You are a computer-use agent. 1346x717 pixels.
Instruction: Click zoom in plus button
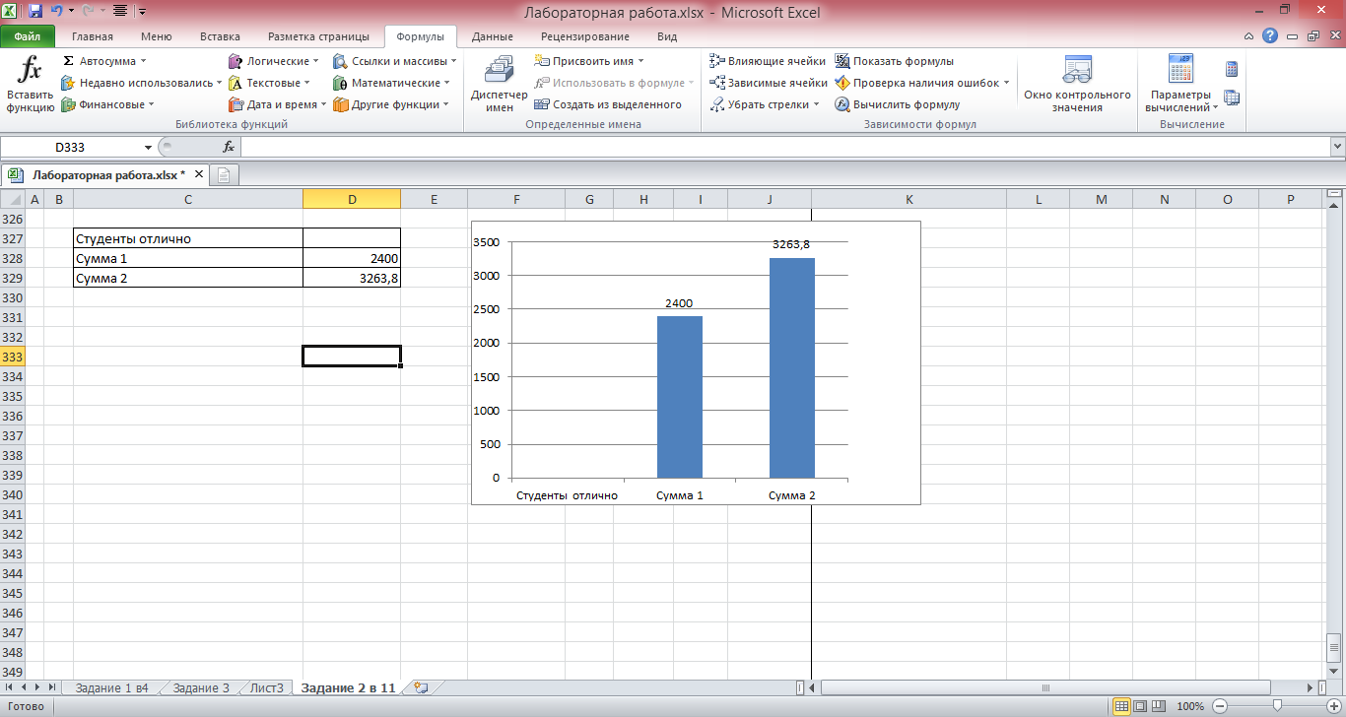(x=1332, y=706)
